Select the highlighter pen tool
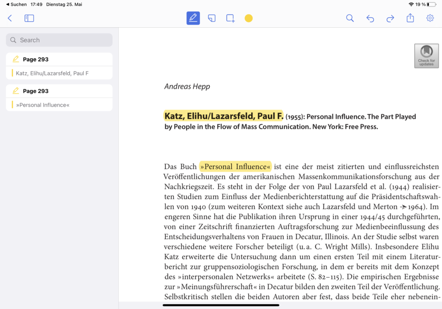 click(193, 18)
